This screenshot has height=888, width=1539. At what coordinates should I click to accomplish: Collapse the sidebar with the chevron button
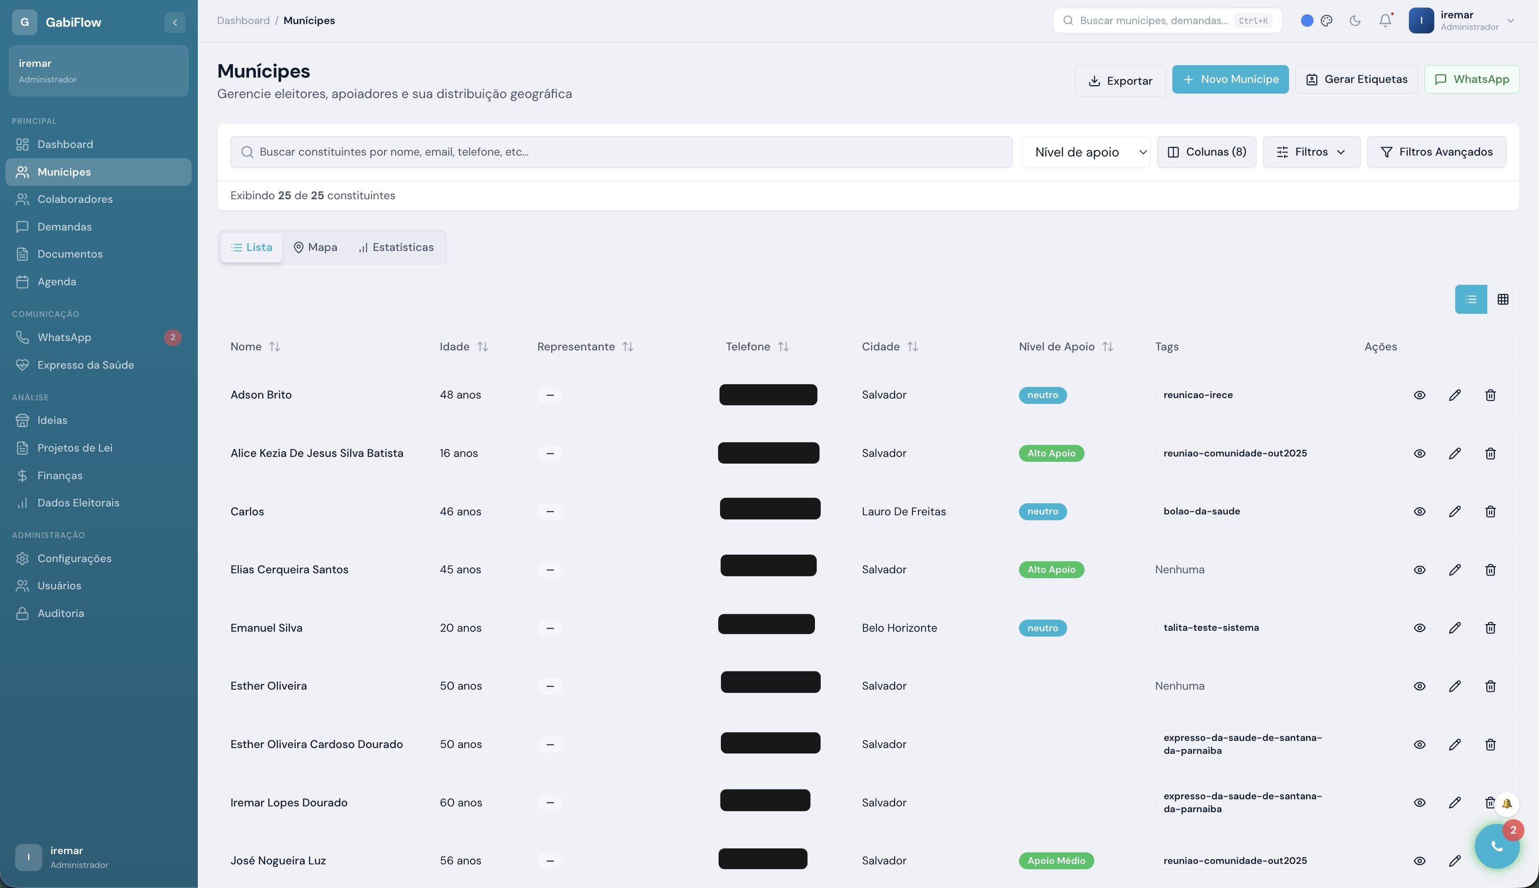coord(175,23)
